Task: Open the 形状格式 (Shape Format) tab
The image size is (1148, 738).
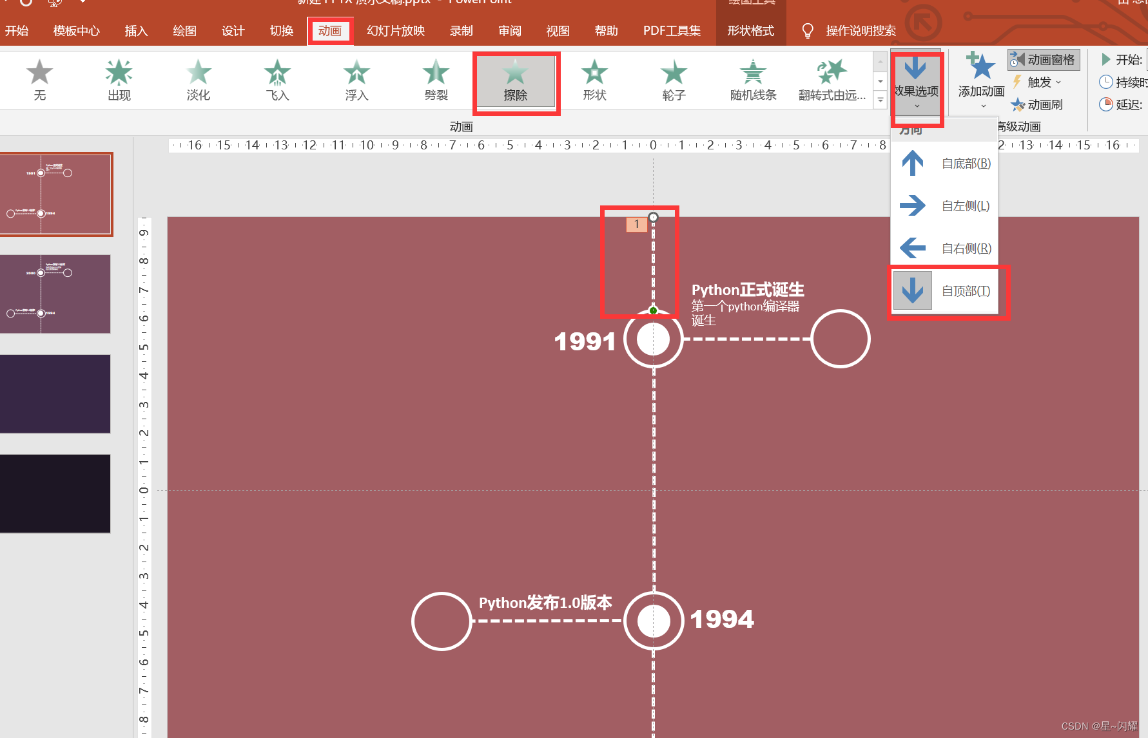Action: tap(751, 31)
